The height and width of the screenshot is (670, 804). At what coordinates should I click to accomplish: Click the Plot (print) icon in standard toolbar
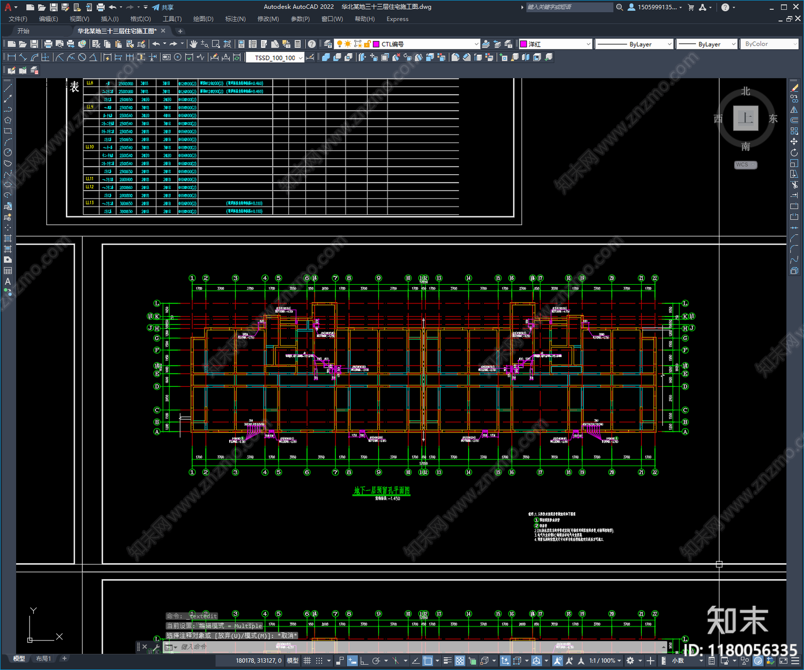[48, 44]
